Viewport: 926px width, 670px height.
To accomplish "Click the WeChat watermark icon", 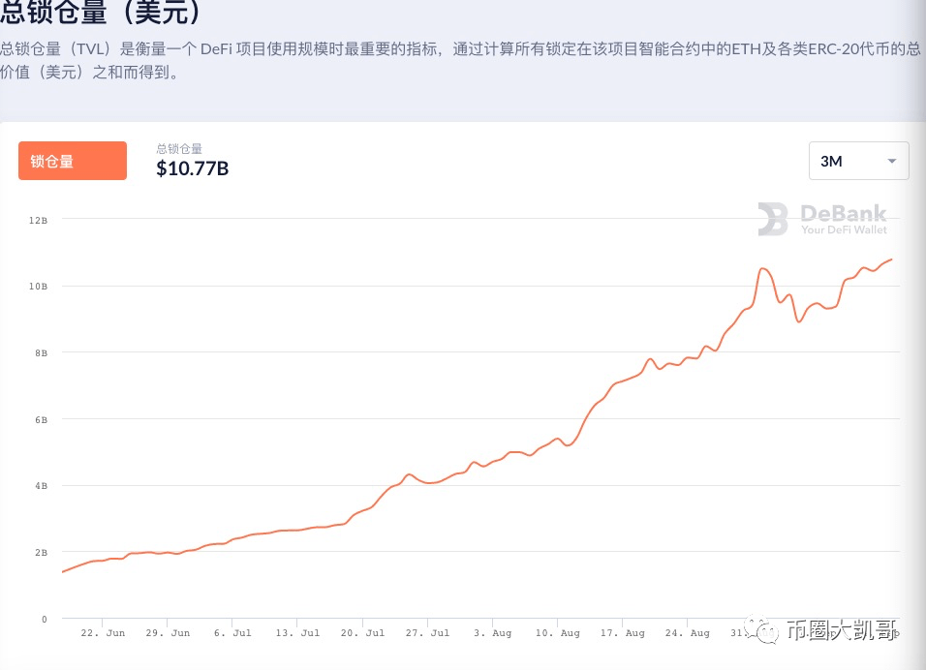I will 762,630.
